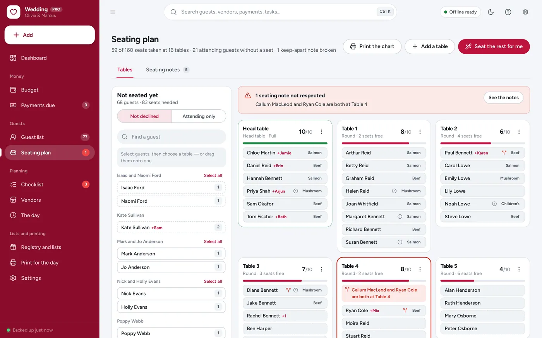Click the info icon on Priya Shah
This screenshot has height=338, width=542.
(296, 191)
